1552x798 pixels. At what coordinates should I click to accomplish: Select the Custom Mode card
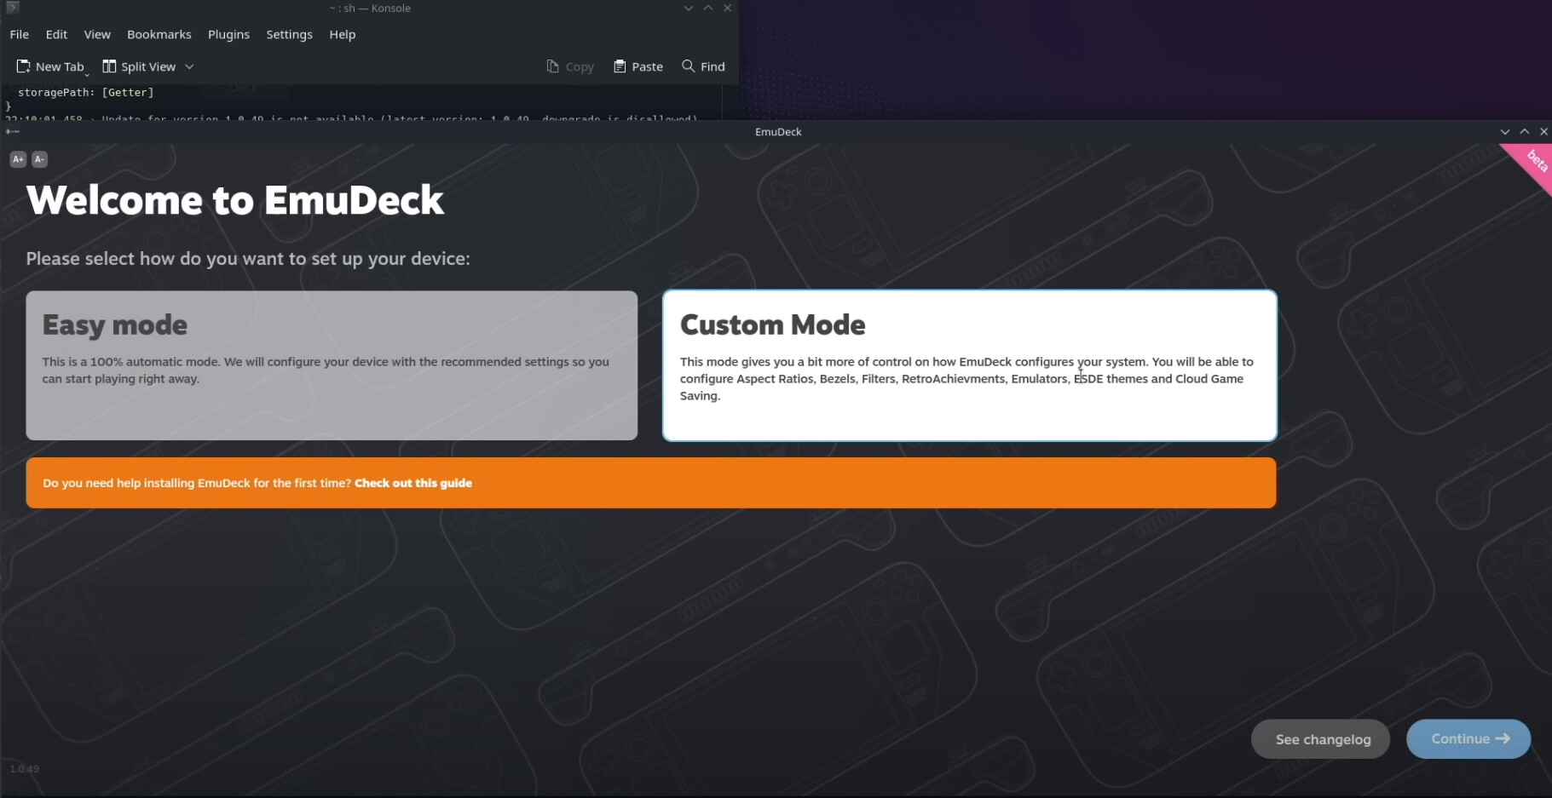(x=969, y=365)
